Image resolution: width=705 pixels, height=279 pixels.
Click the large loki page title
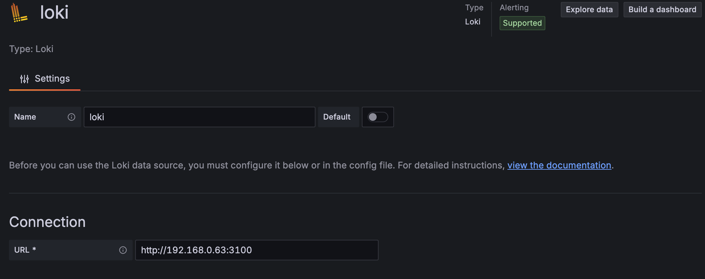click(x=54, y=13)
